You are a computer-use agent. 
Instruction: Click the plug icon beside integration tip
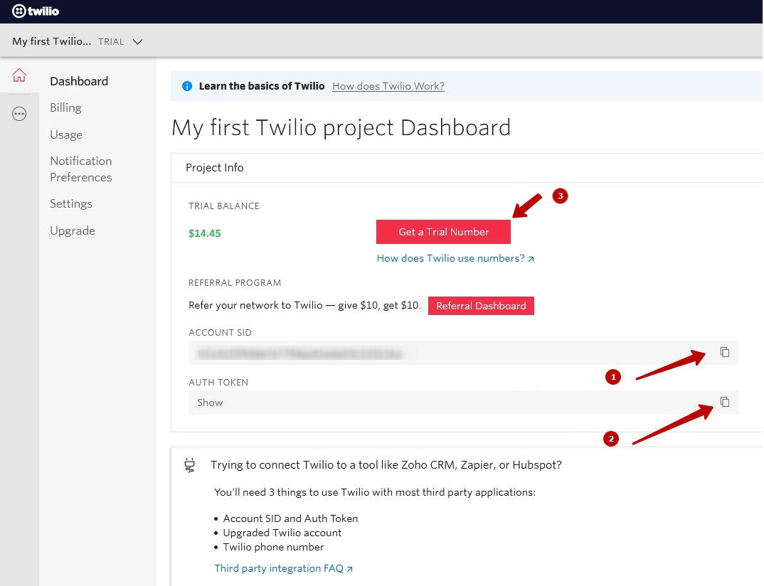[x=189, y=465]
